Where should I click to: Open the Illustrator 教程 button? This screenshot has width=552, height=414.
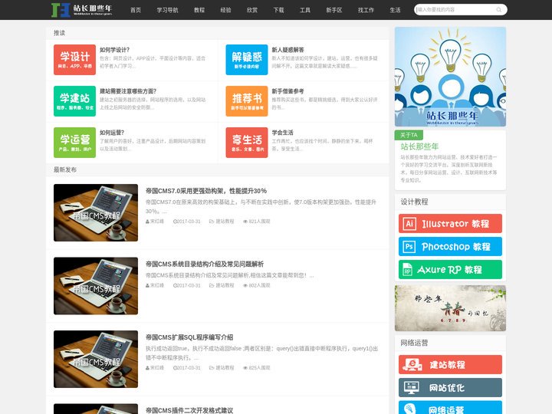click(450, 224)
